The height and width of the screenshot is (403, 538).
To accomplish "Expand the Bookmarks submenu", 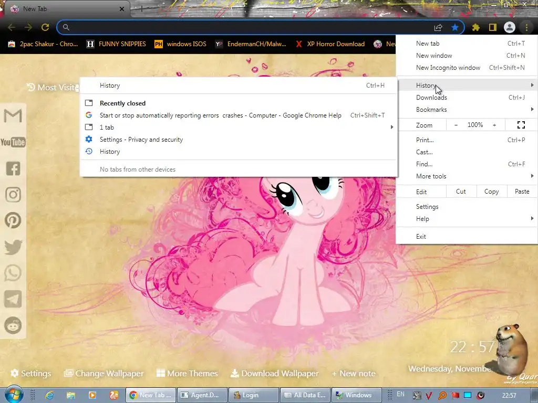I will click(467, 110).
